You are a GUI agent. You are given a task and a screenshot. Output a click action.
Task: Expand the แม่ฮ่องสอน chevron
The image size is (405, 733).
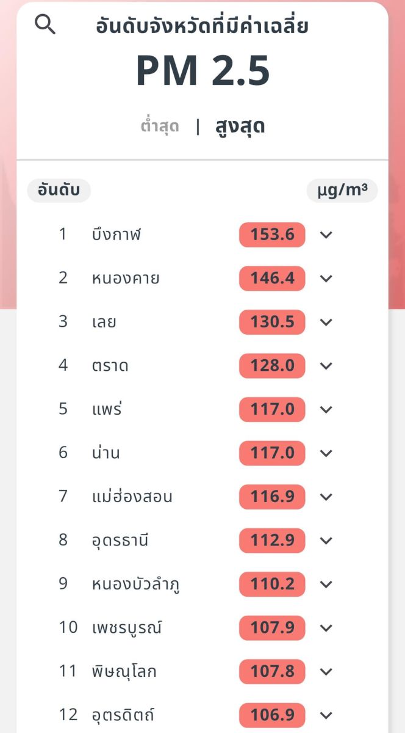click(x=327, y=497)
